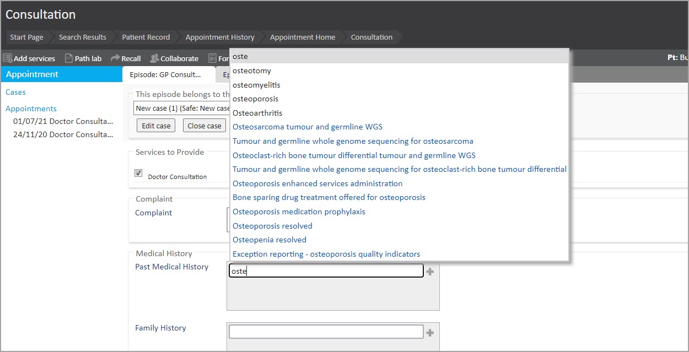Click the plus icon beside Family History
This screenshot has height=352, width=689.
coord(430,333)
